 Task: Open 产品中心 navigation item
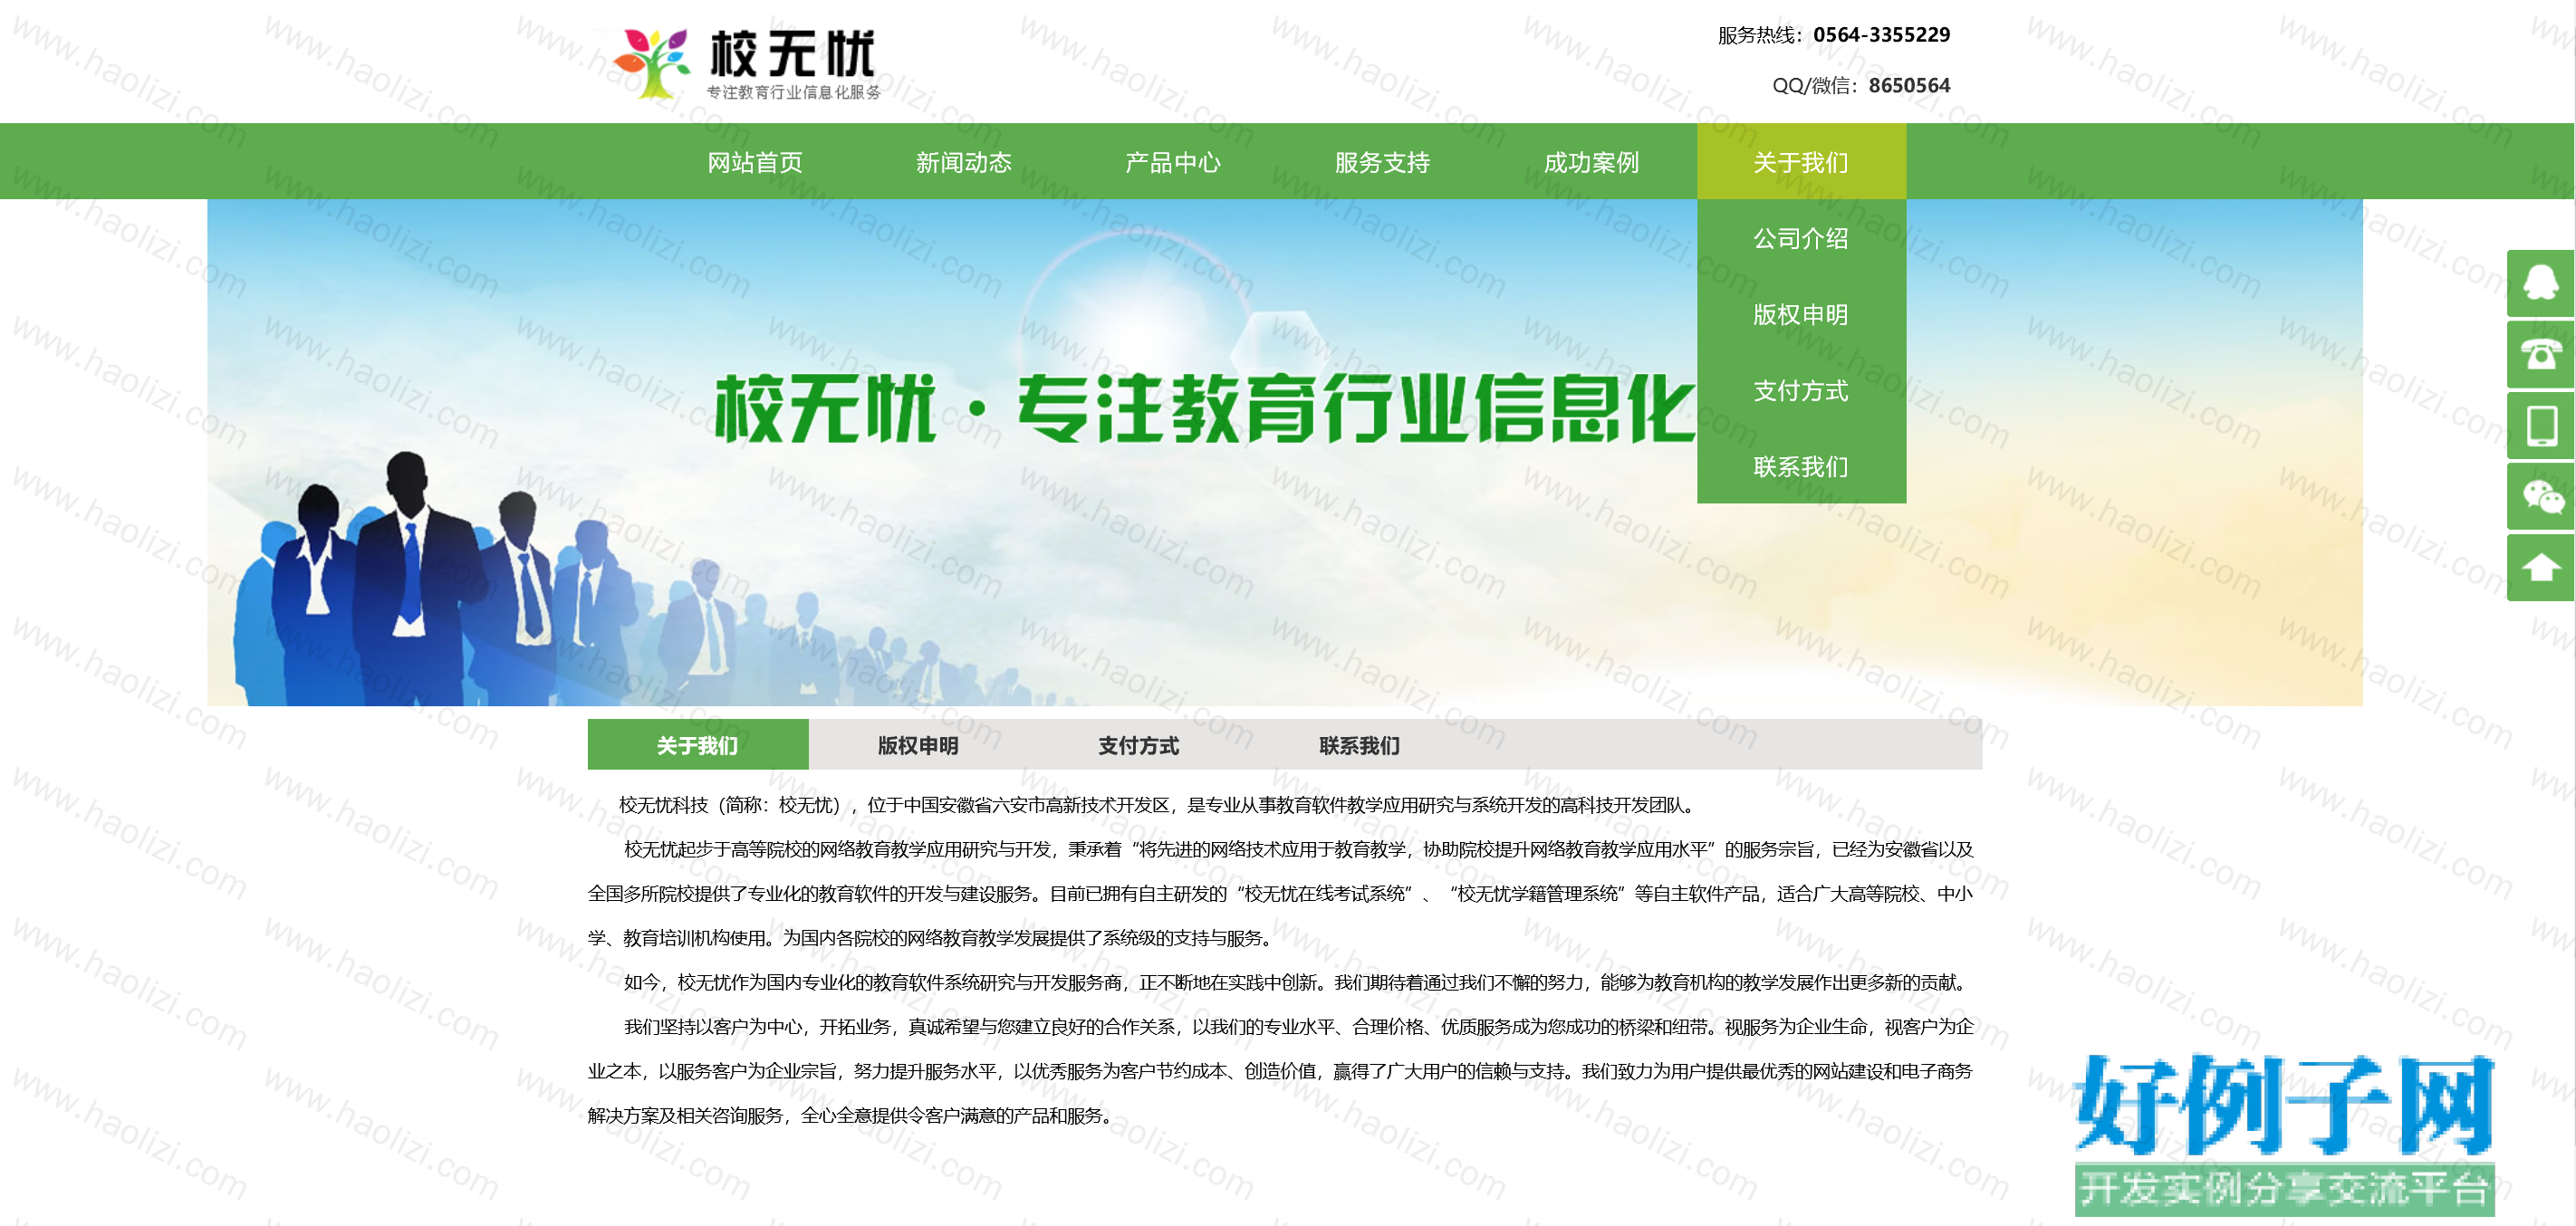coord(1173,162)
